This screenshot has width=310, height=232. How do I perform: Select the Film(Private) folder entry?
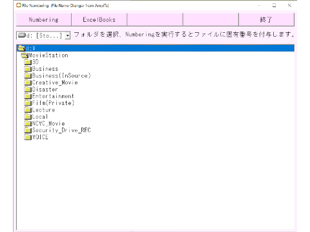49,103
